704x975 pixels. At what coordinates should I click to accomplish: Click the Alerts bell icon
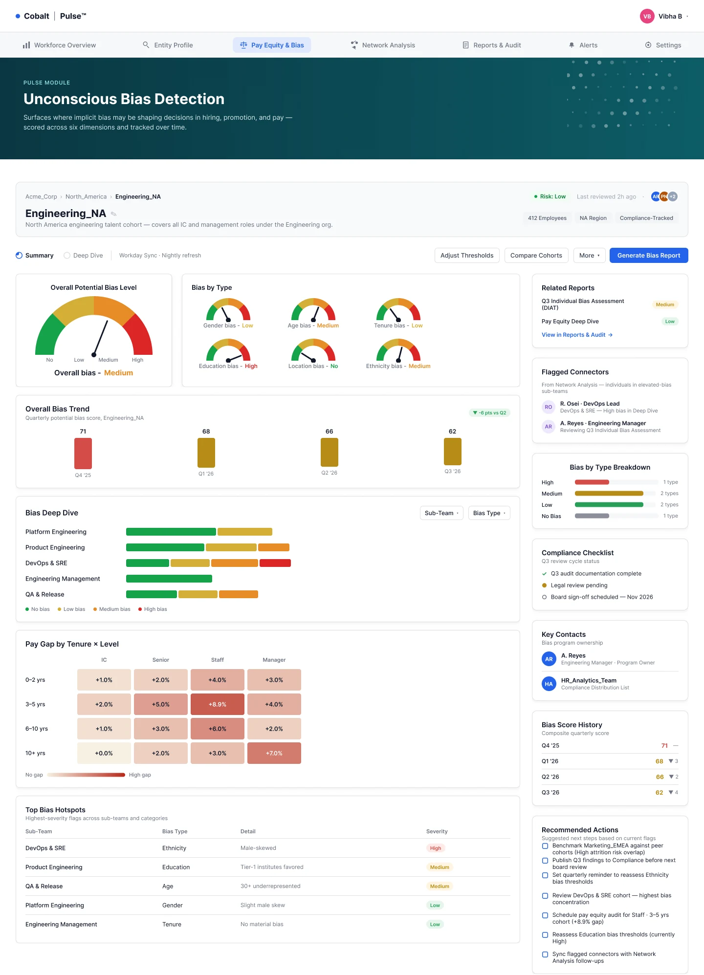572,45
